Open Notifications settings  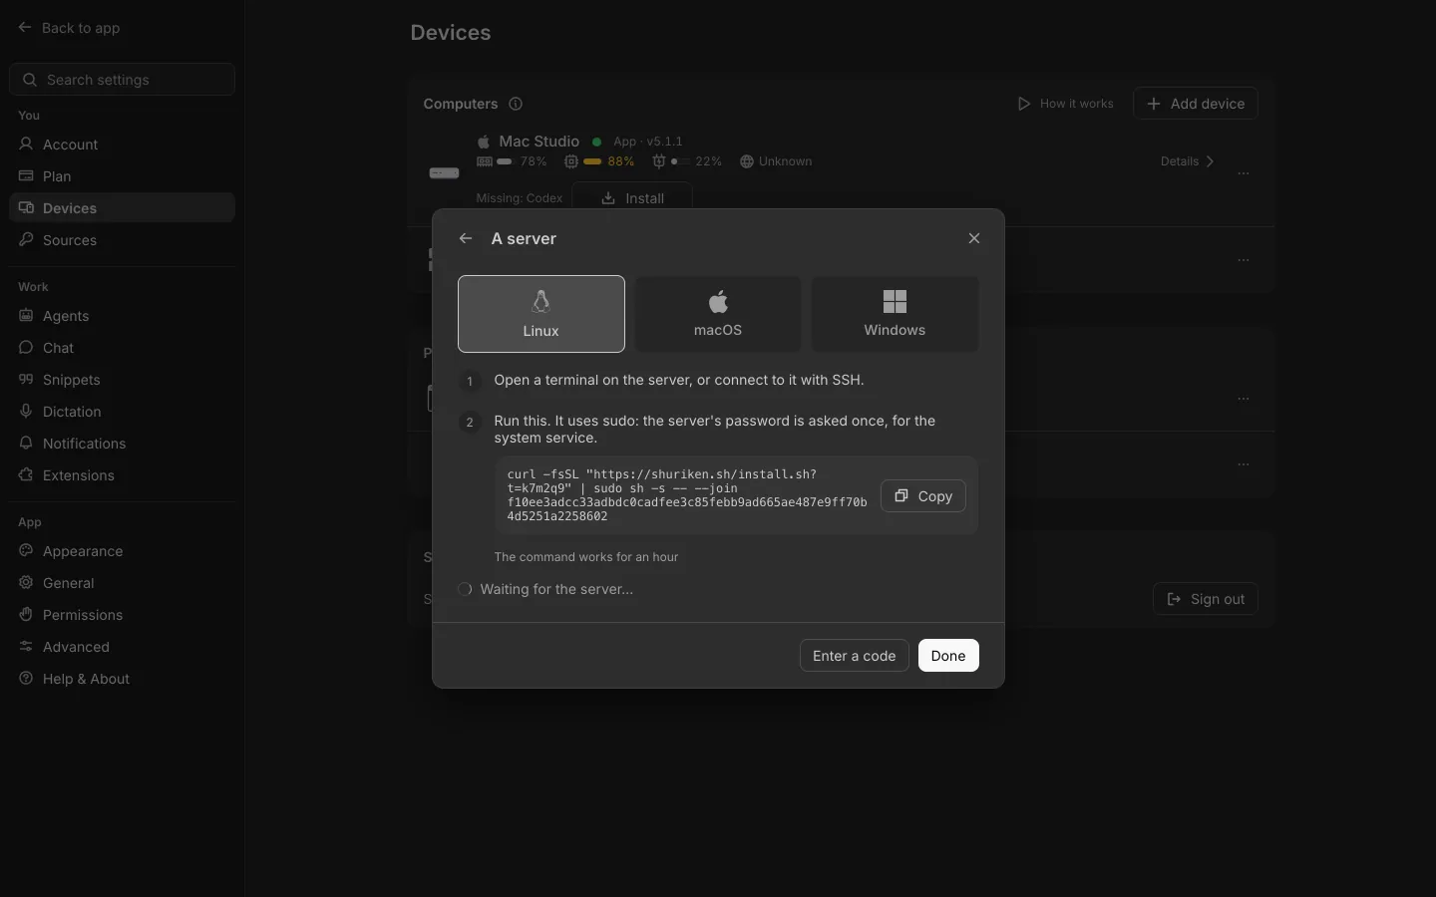click(x=122, y=444)
